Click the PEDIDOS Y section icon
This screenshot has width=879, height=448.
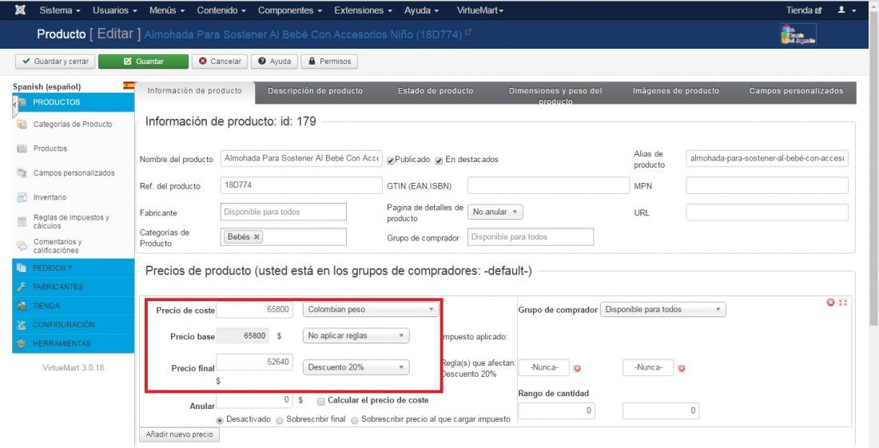coord(22,268)
